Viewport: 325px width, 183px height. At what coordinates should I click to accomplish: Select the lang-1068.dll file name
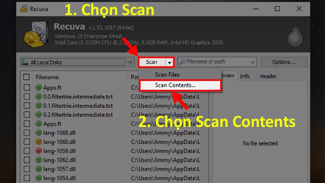59,133
